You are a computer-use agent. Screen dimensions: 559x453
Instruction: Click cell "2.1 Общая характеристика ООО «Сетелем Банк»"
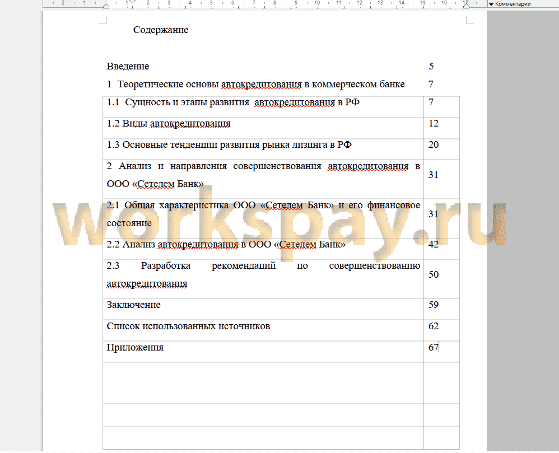pos(263,218)
